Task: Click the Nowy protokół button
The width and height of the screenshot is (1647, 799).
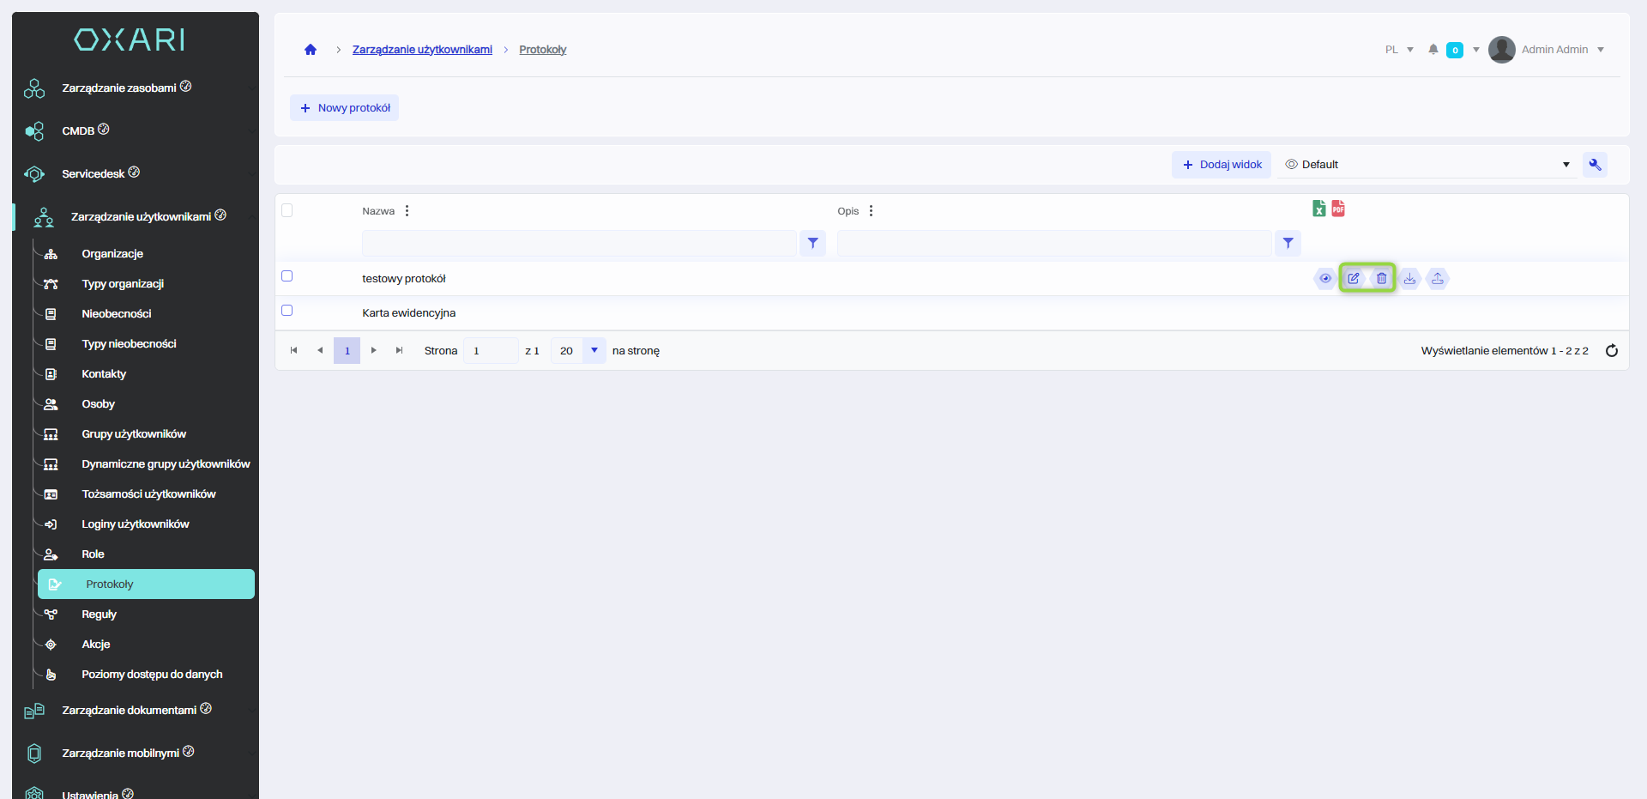Action: click(345, 108)
